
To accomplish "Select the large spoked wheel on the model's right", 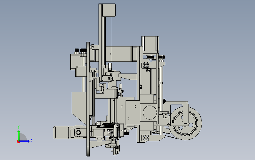I will (185, 123).
